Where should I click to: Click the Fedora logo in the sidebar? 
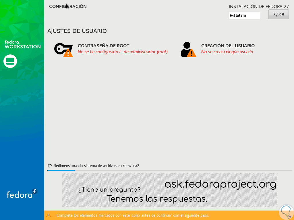22,194
